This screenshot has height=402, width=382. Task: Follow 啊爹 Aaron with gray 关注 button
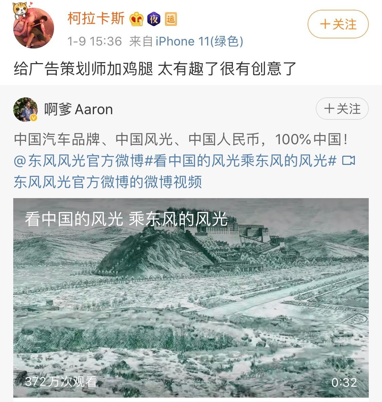(x=342, y=109)
